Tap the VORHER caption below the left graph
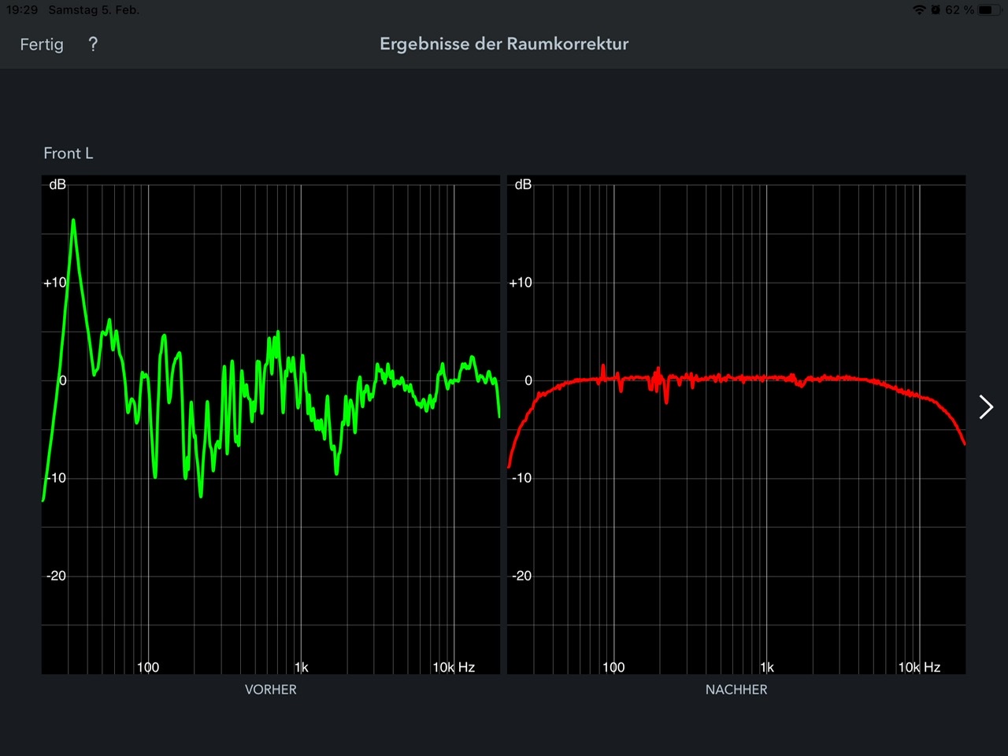The height and width of the screenshot is (756, 1008). pos(270,690)
